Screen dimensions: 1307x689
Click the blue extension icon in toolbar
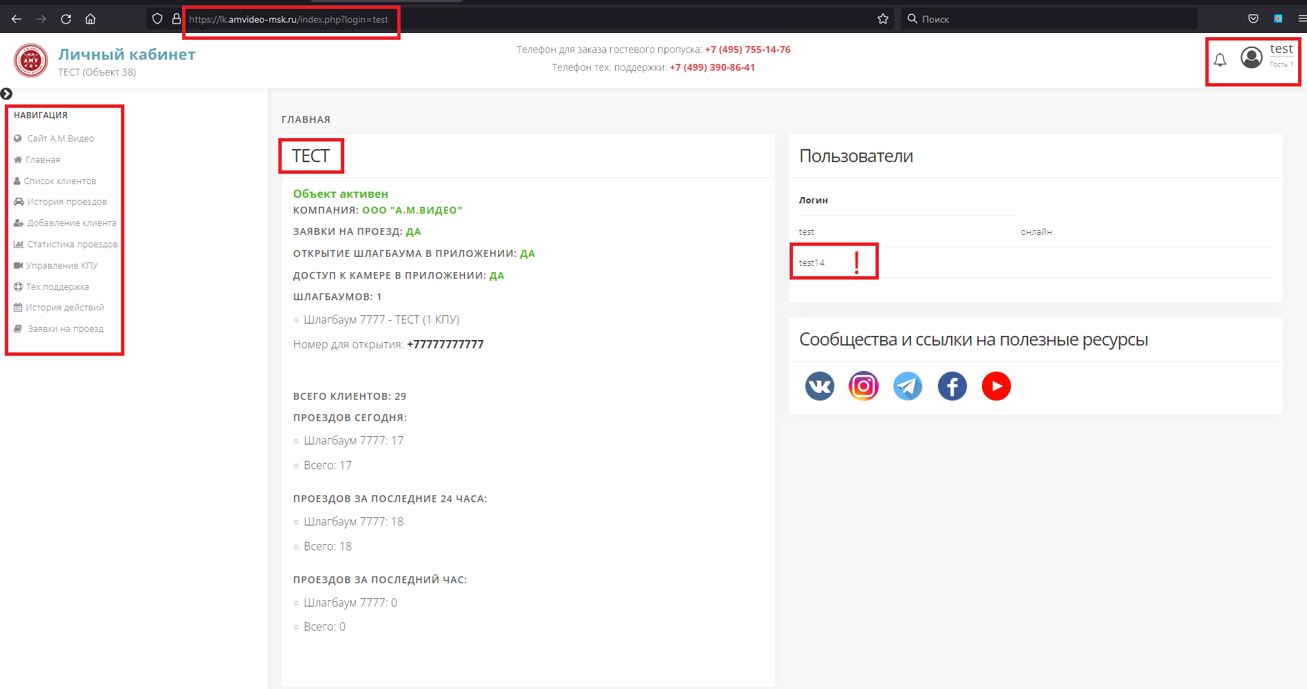tap(1278, 19)
